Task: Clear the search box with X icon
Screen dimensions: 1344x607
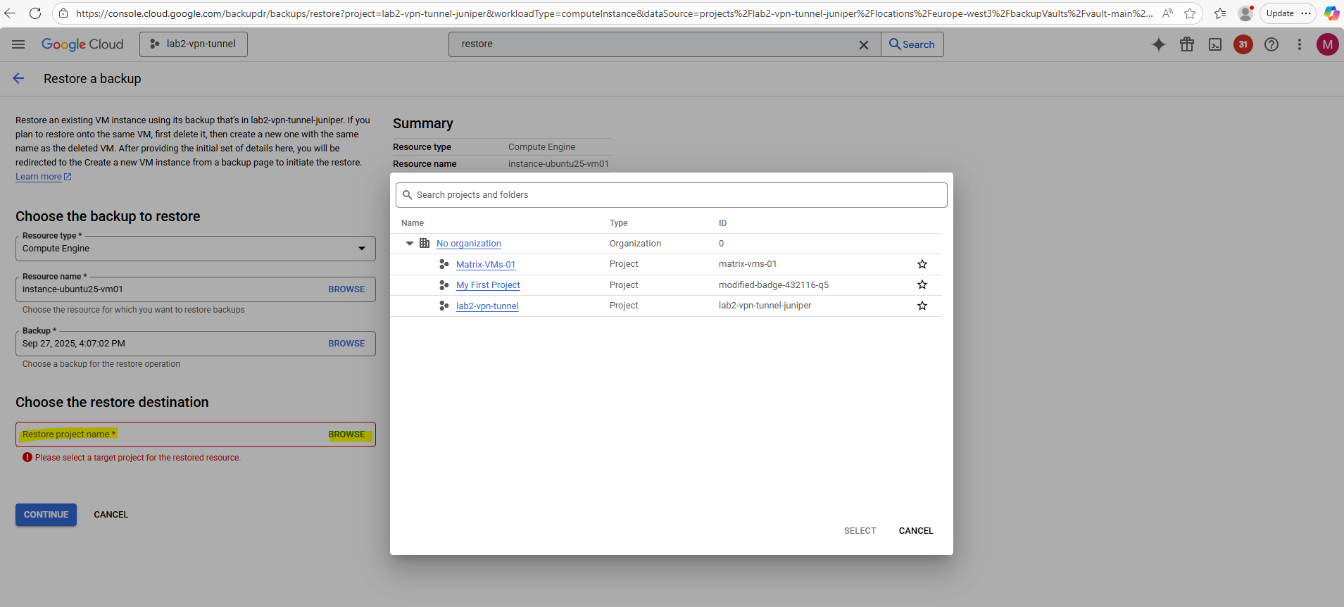Action: coord(864,44)
